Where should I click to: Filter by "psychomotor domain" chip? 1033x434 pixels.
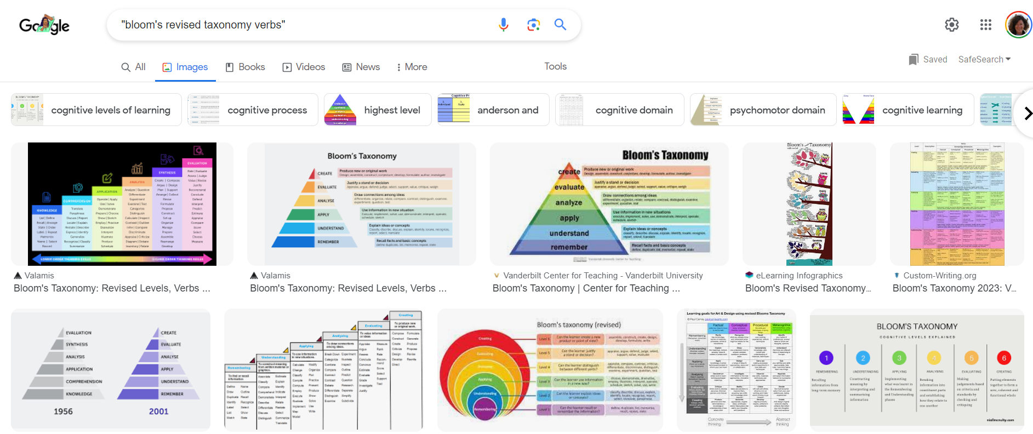click(x=763, y=110)
